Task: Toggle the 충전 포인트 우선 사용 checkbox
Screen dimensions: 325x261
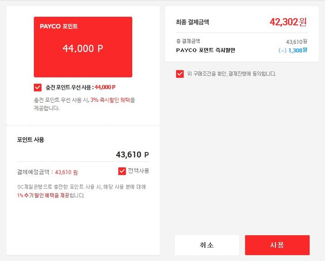Action: [37, 87]
